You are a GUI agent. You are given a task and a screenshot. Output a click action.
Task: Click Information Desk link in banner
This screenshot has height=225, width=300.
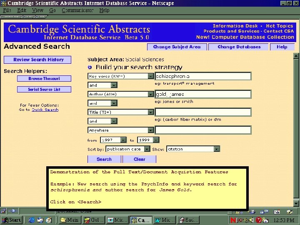click(235, 26)
